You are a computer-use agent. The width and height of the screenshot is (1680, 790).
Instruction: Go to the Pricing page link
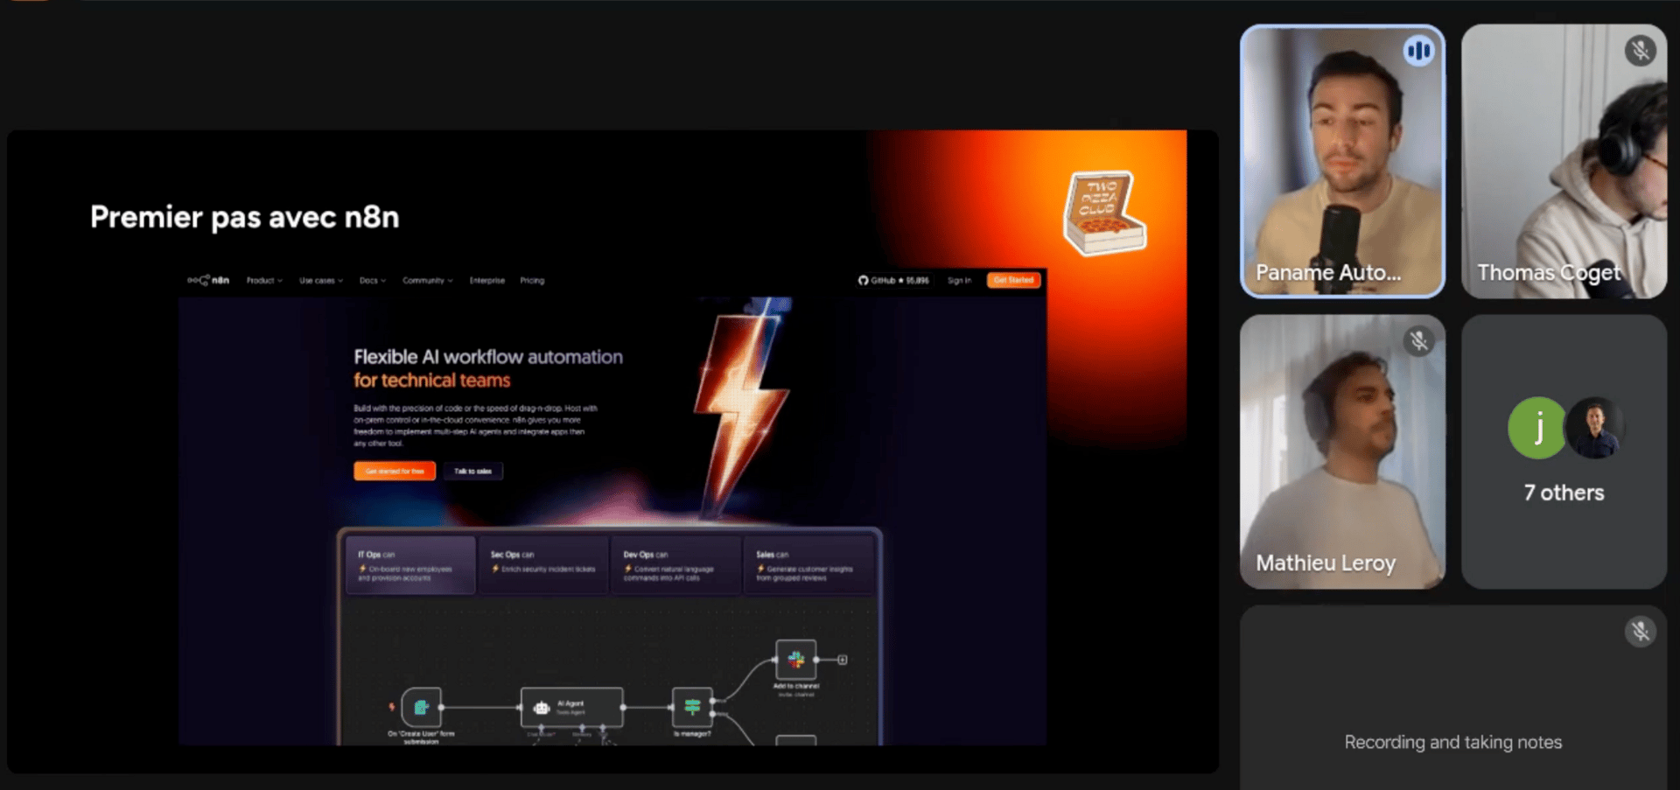(532, 280)
